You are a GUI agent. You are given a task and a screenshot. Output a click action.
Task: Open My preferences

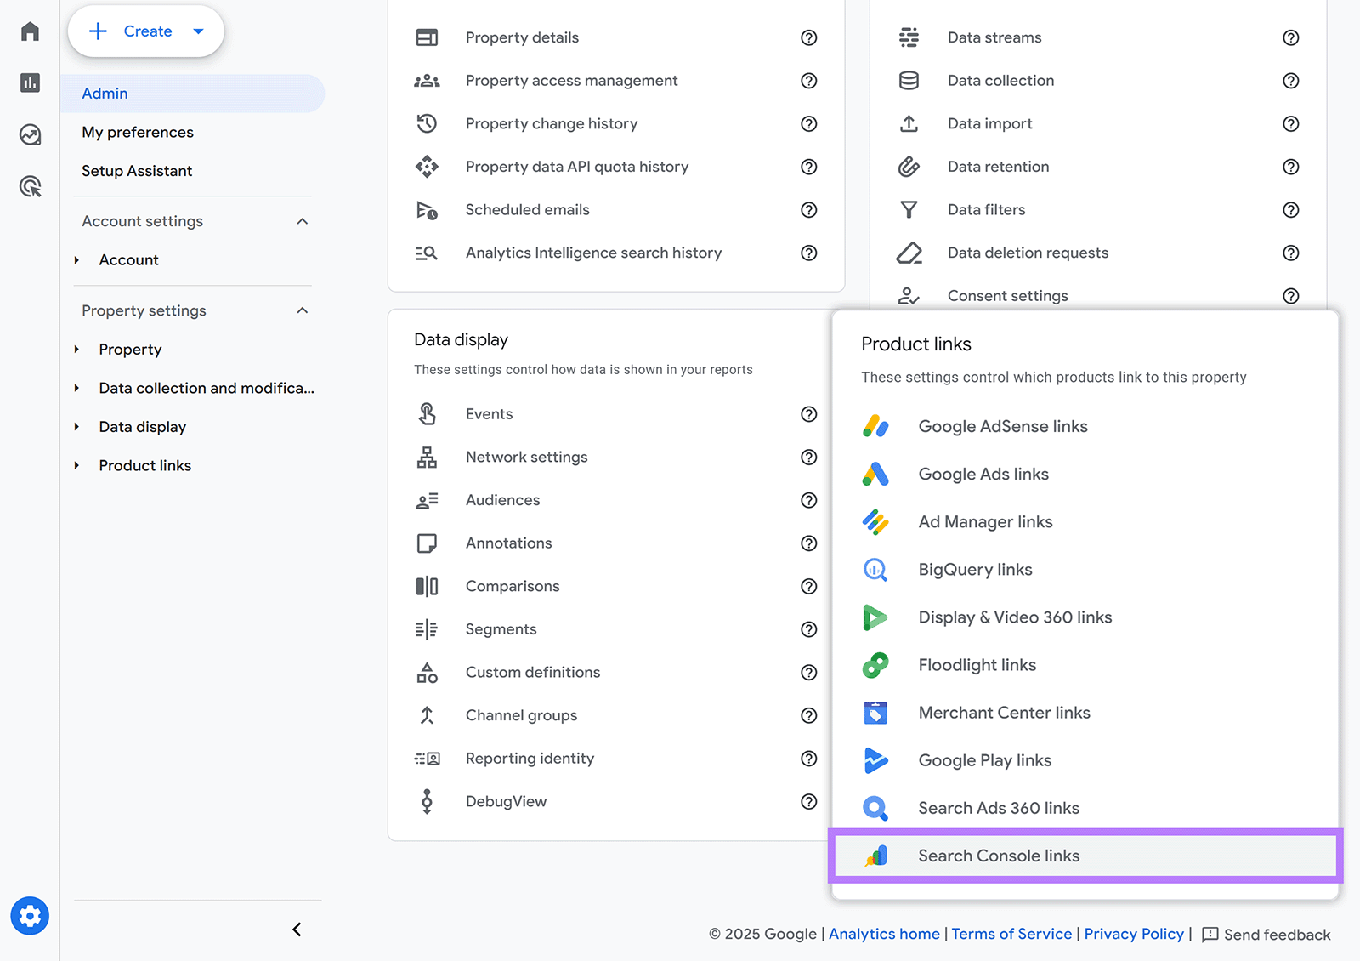point(137,132)
